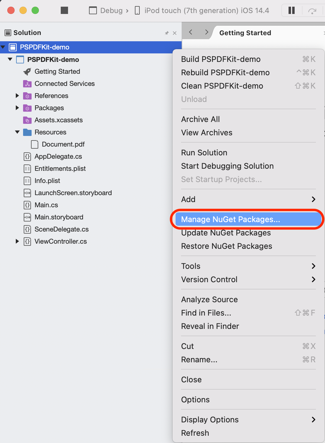Navigate back with the left chevron
325x443 pixels.
click(x=190, y=32)
